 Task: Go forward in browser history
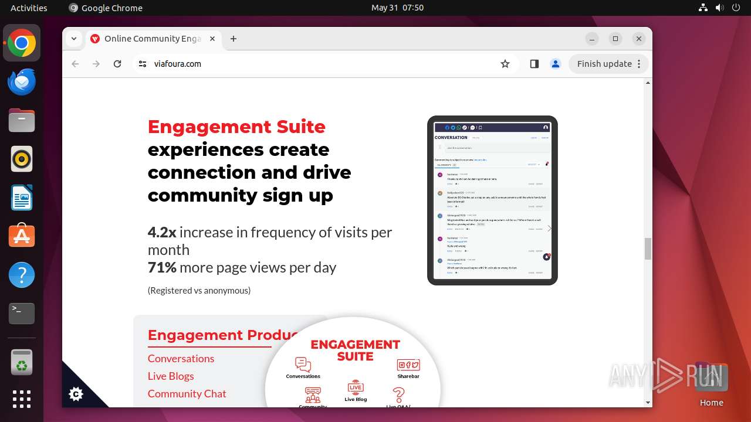[x=96, y=64]
